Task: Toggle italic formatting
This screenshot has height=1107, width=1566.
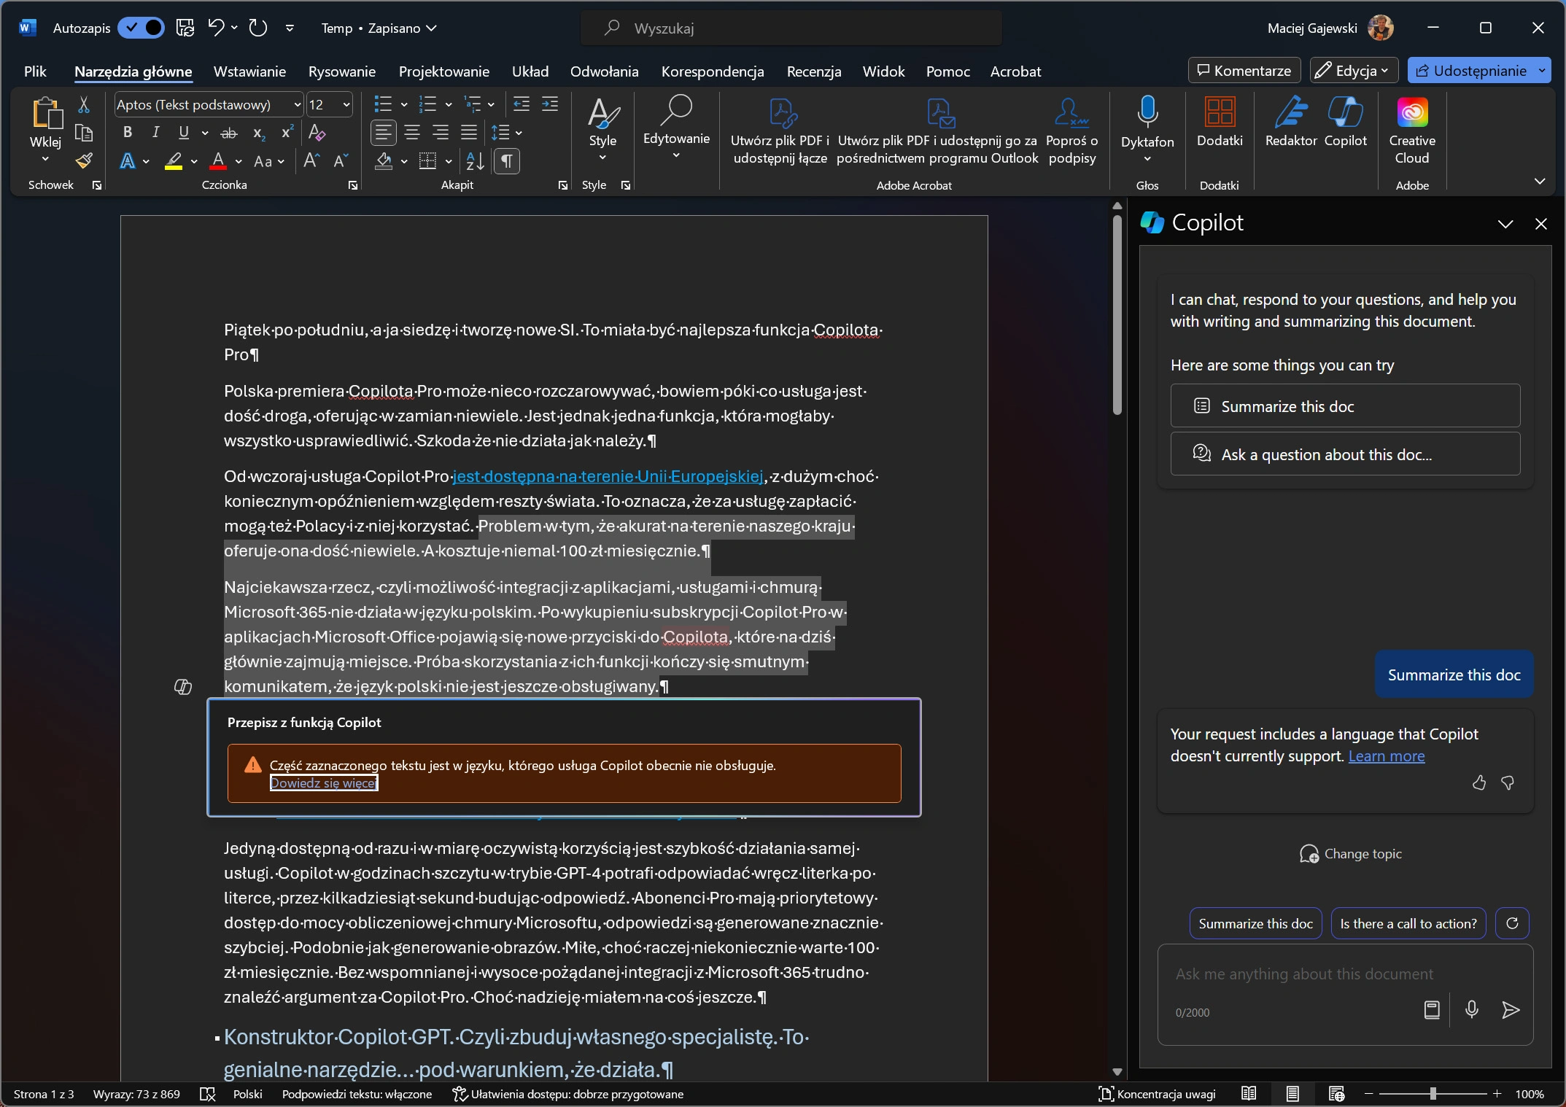Action: pyautogui.click(x=155, y=133)
